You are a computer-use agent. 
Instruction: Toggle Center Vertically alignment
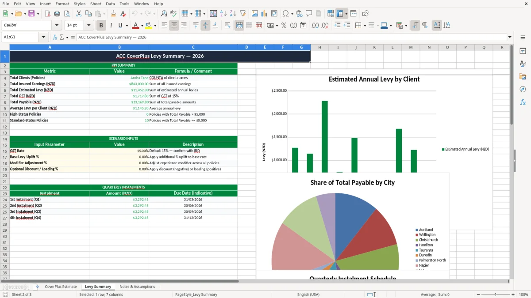tap(205, 26)
